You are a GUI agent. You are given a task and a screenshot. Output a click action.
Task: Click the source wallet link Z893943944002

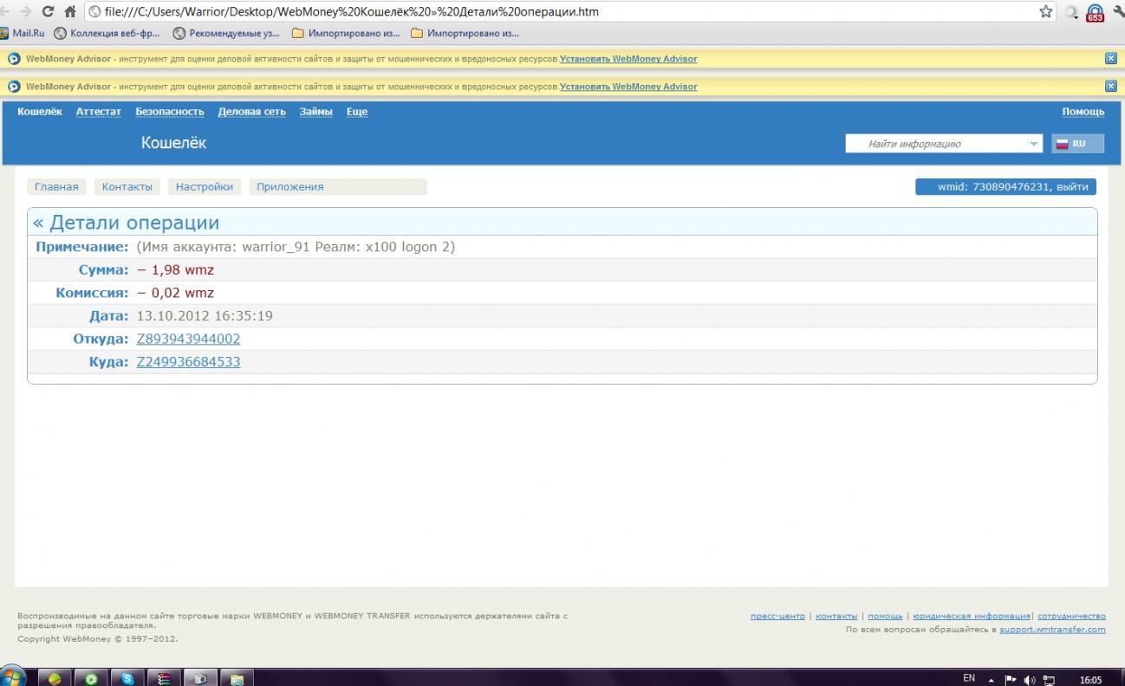[x=188, y=339]
